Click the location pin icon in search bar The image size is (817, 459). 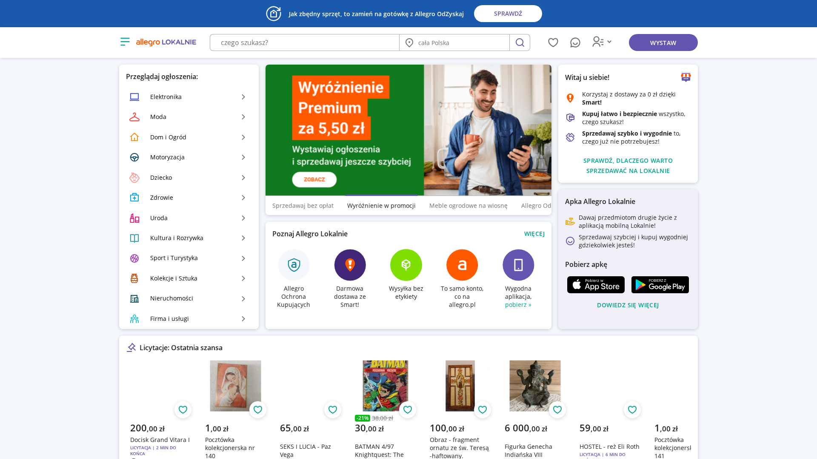click(409, 42)
